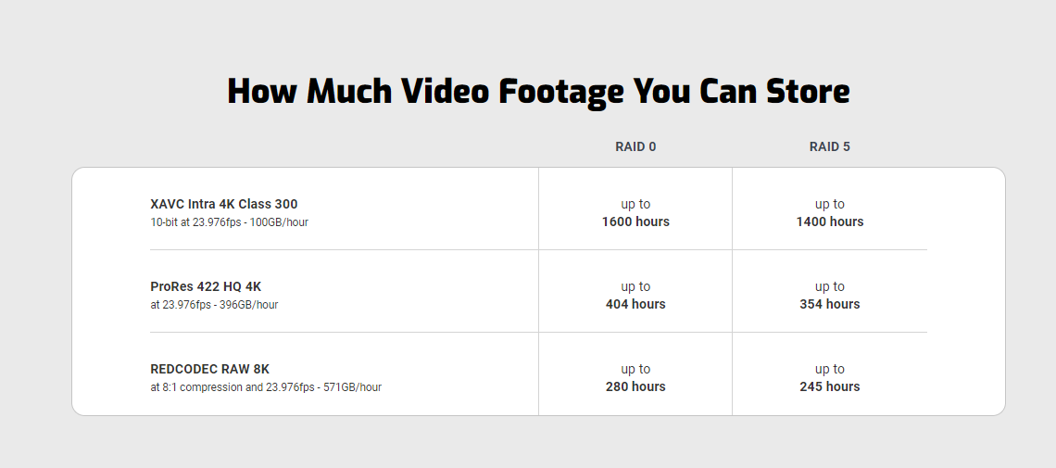This screenshot has height=468, width=1056.
Task: Click "up to" above 354 hours
Action: pos(829,286)
